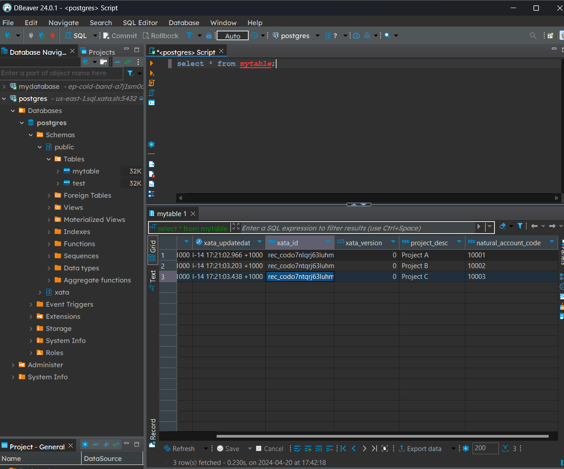Click the Export data button
Image resolution: width=564 pixels, height=469 pixels.
point(420,448)
